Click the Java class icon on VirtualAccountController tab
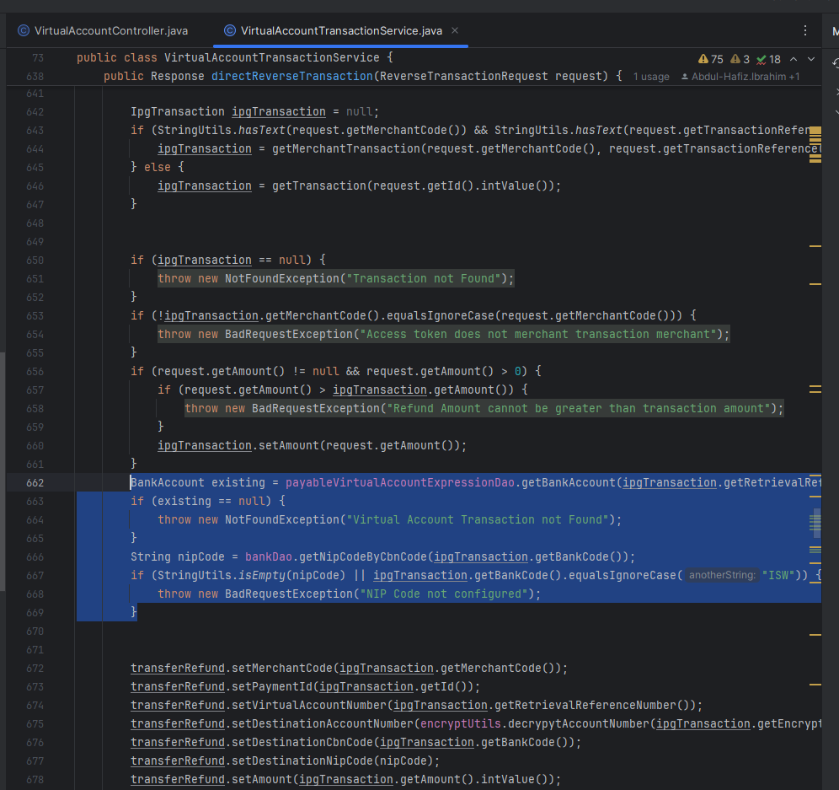The width and height of the screenshot is (839, 790). tap(24, 31)
